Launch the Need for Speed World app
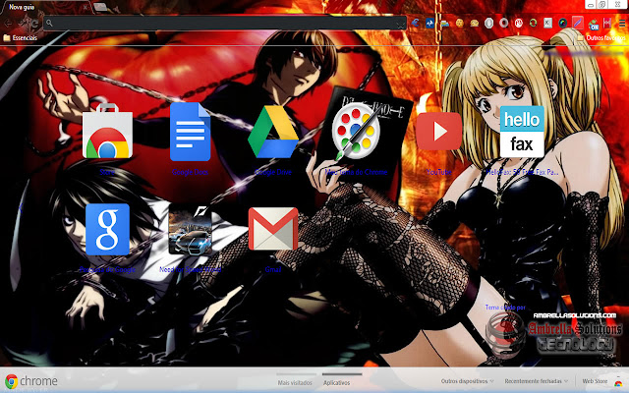 pyautogui.click(x=190, y=229)
